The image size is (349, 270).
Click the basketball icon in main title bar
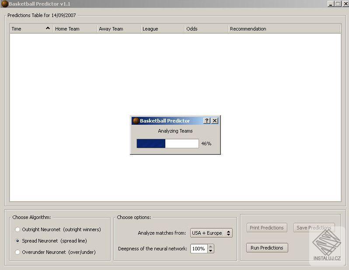[x=4, y=4]
